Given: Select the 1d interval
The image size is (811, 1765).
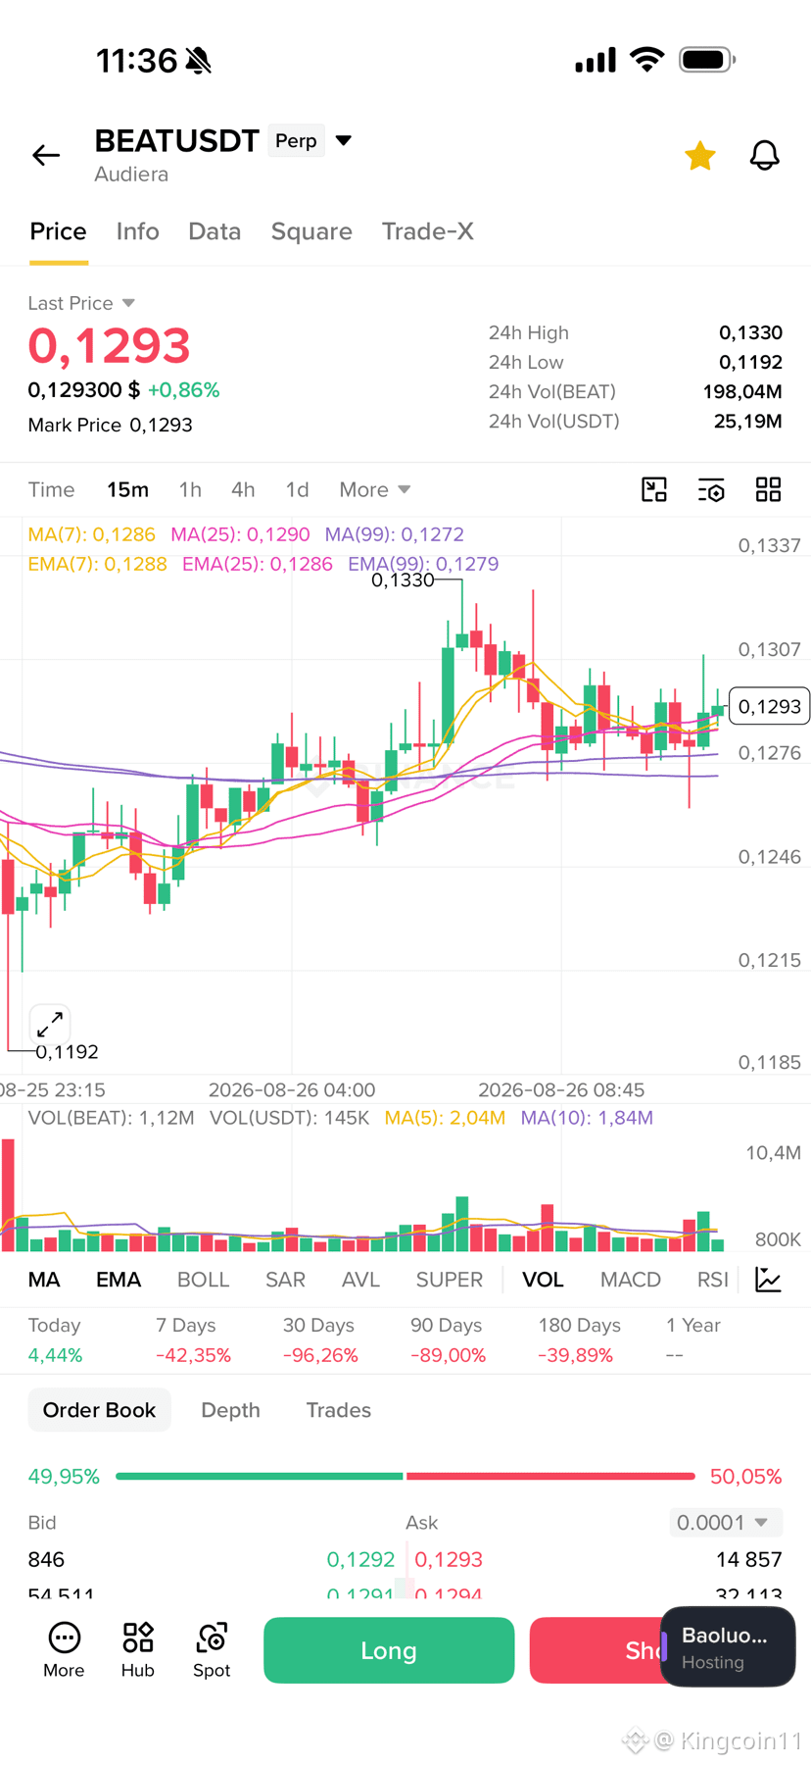Looking at the screenshot, I should pyautogui.click(x=297, y=489).
